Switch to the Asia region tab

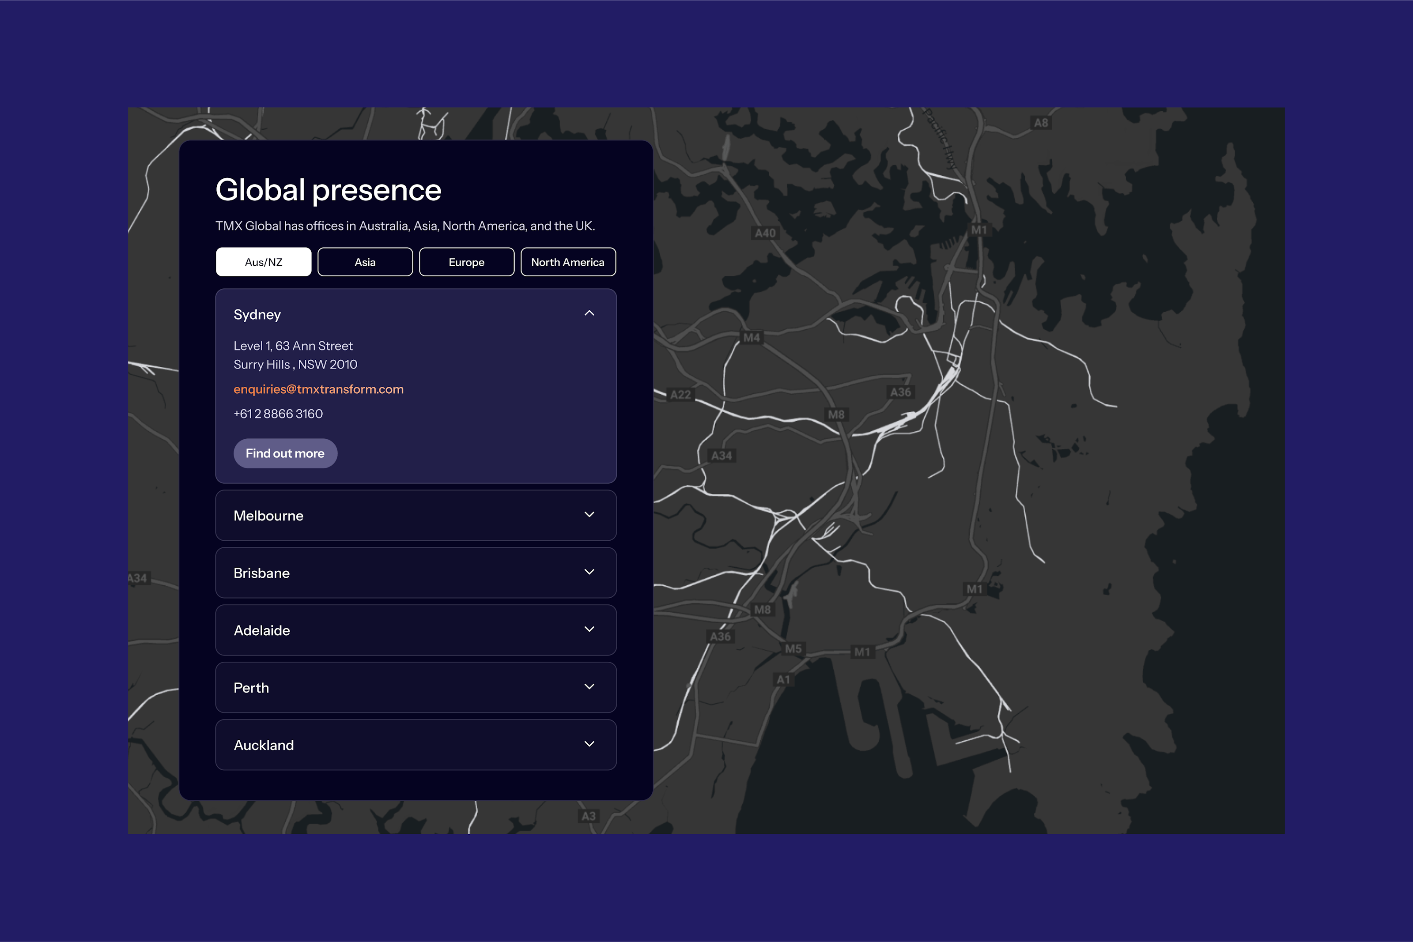coord(365,262)
